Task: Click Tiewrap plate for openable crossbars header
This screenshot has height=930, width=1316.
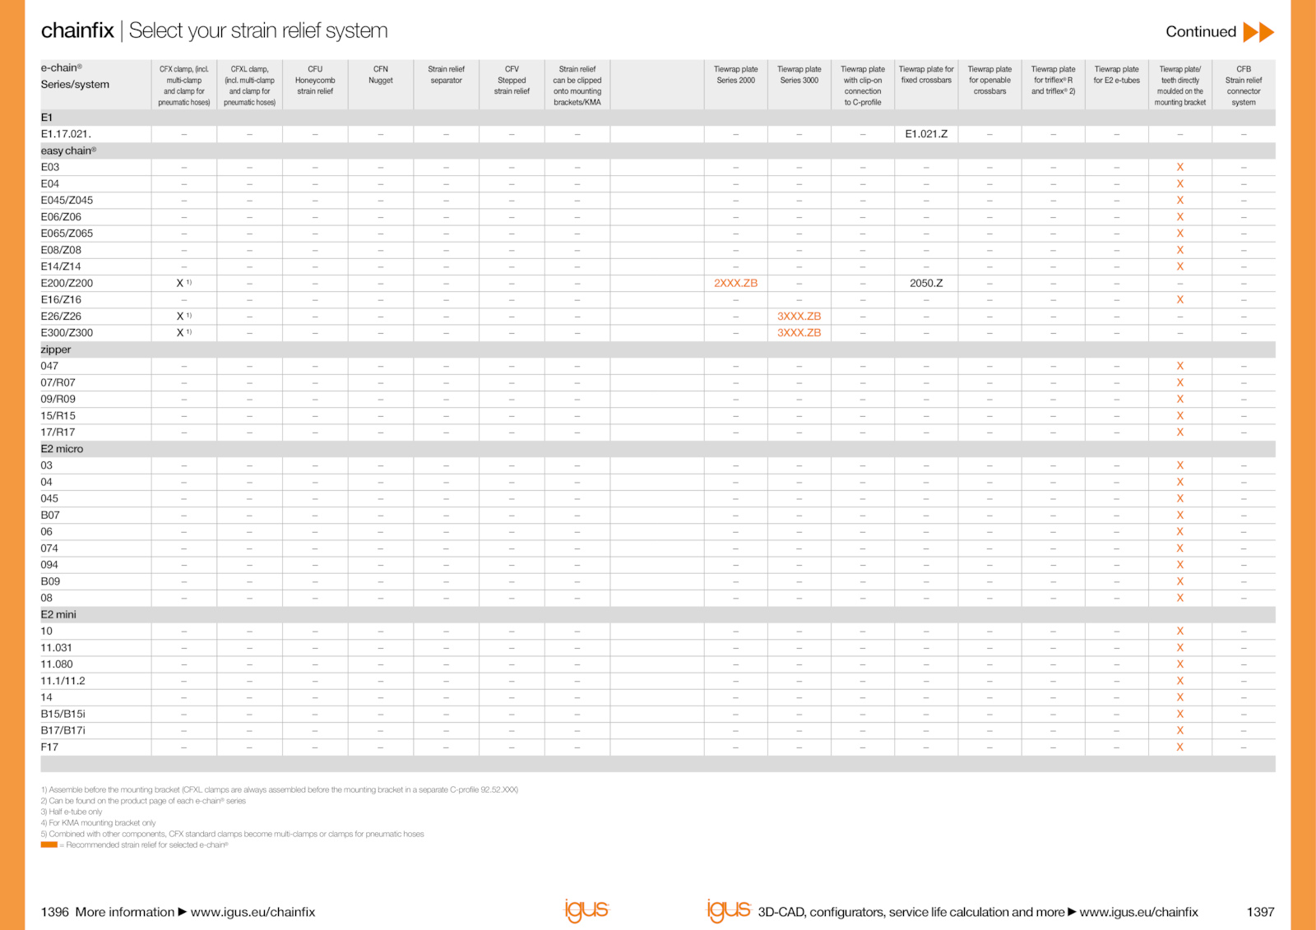Action: point(989,81)
